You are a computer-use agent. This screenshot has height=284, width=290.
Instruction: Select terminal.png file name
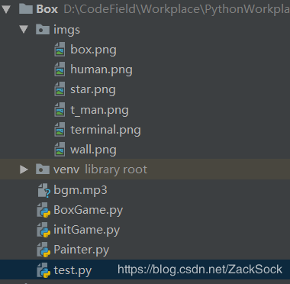(x=105, y=130)
